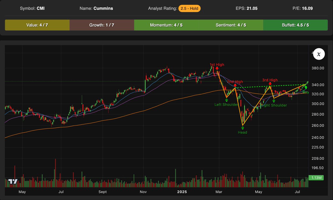Click the 240.00 price axis label
The height and width of the screenshot is (200, 333).
coord(318,138)
